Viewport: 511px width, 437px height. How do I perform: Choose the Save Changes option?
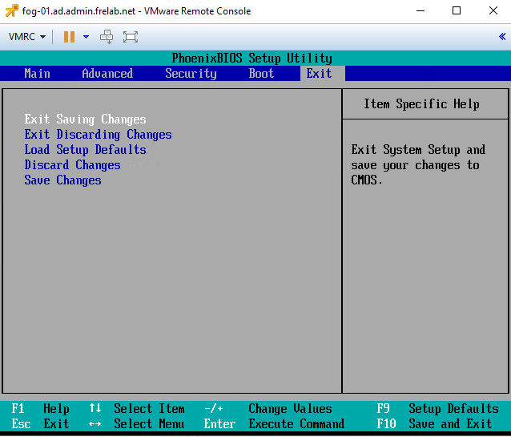pos(62,180)
